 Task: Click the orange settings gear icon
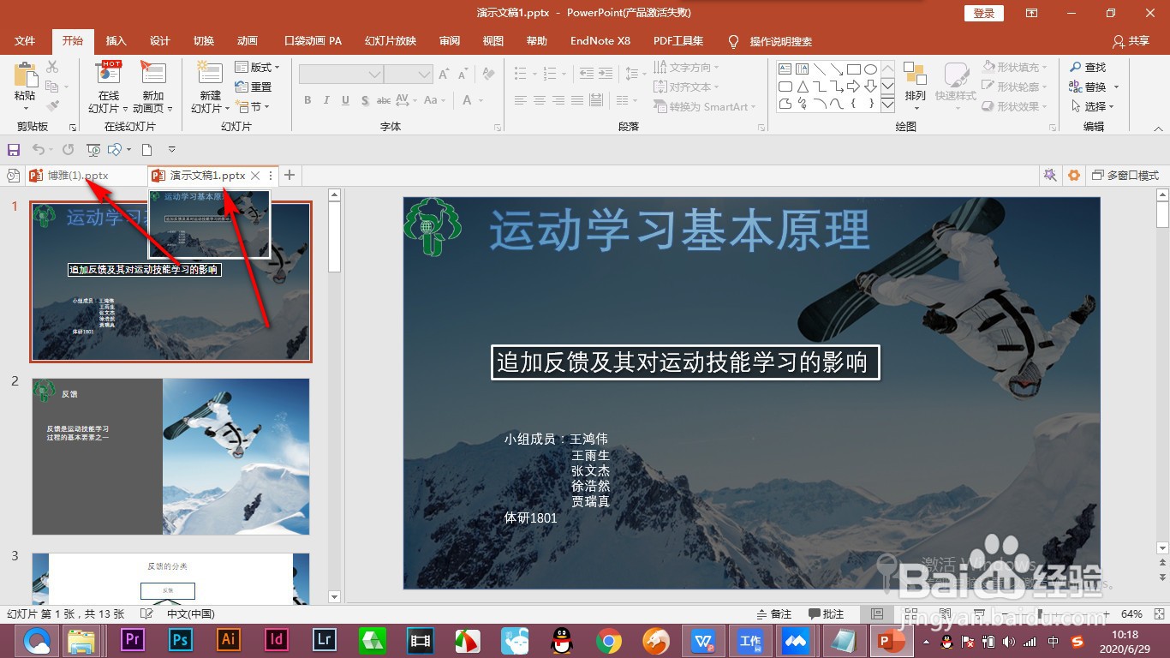(x=1074, y=176)
